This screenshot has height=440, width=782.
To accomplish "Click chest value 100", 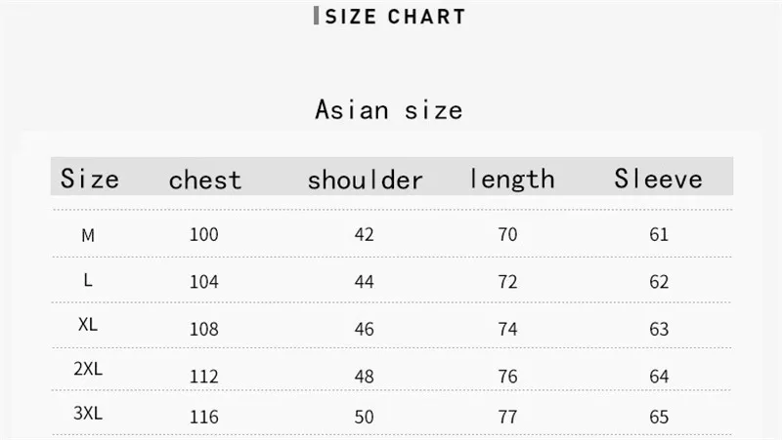I will coord(204,234).
